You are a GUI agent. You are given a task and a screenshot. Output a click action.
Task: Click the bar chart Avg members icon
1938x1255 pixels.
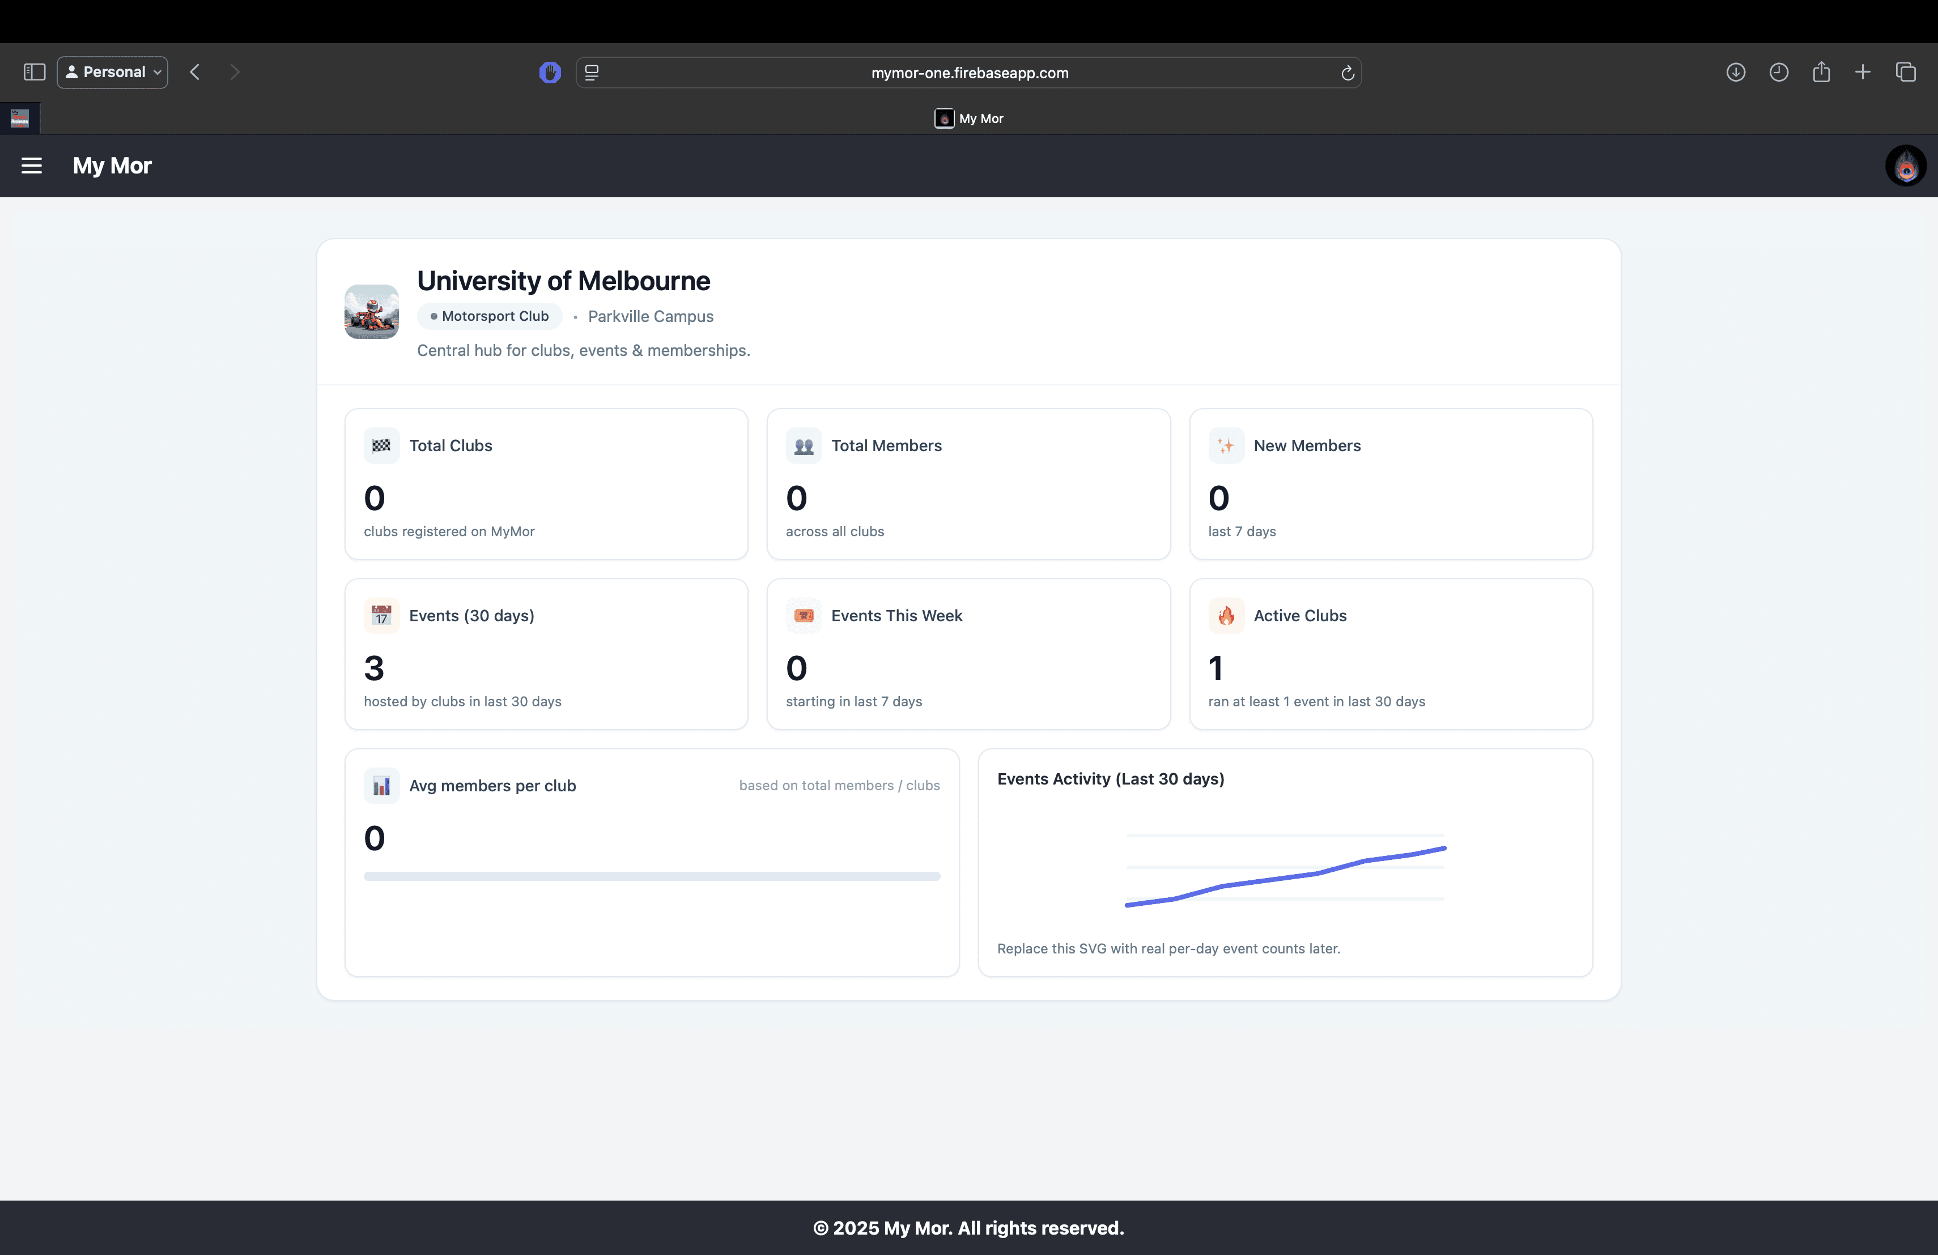(x=381, y=786)
